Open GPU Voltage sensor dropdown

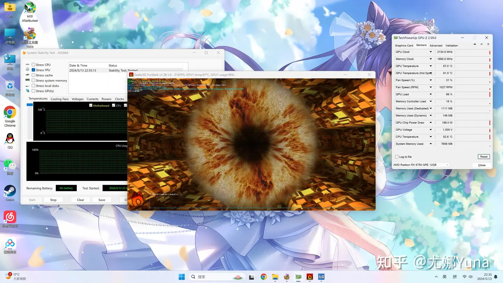[x=431, y=130]
